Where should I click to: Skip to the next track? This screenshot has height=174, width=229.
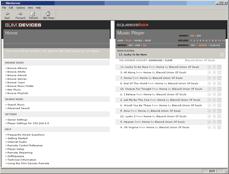[x=120, y=41]
